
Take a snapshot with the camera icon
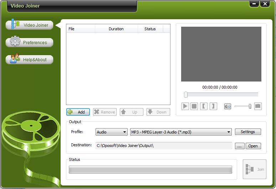coord(258,106)
